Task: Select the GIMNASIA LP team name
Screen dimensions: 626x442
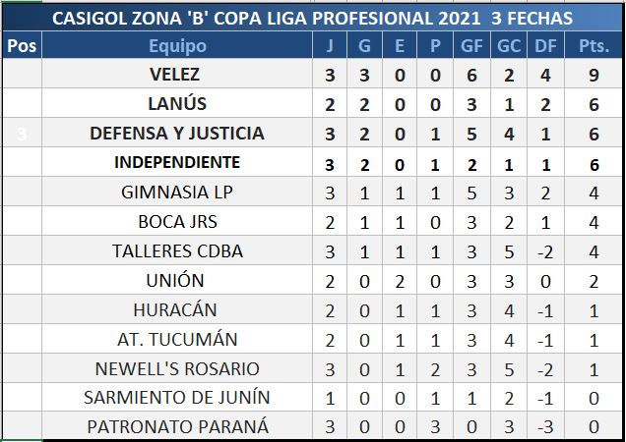Action: (x=178, y=192)
